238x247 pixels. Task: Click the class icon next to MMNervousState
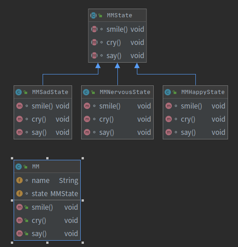(86, 92)
